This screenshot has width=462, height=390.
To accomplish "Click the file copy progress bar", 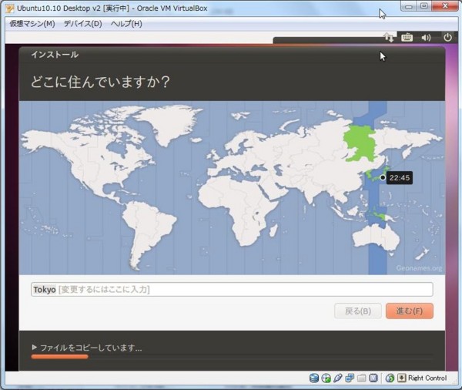I will pos(233,357).
